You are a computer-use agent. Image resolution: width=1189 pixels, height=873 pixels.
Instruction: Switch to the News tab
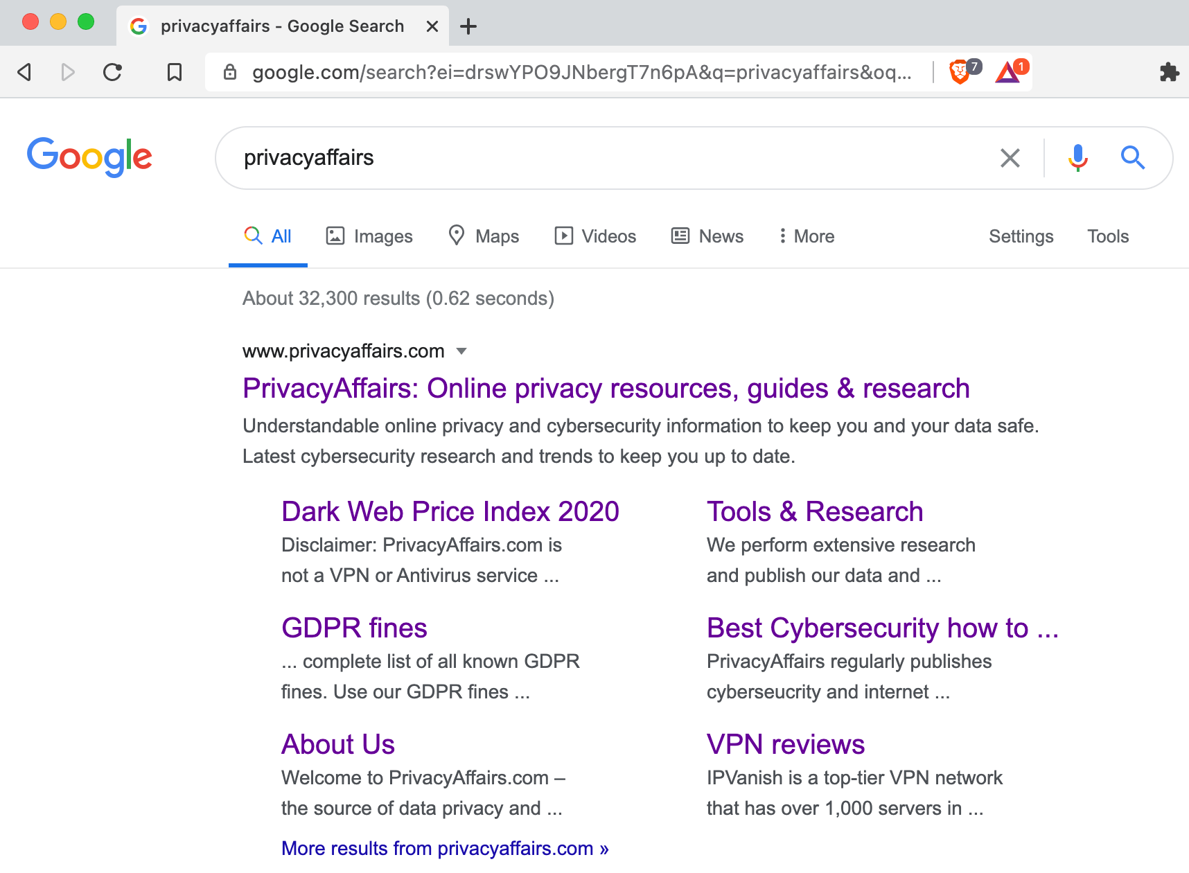[x=707, y=236]
